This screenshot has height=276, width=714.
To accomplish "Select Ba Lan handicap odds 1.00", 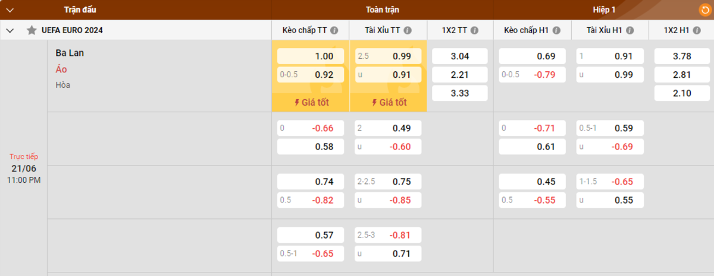I will click(x=311, y=56).
